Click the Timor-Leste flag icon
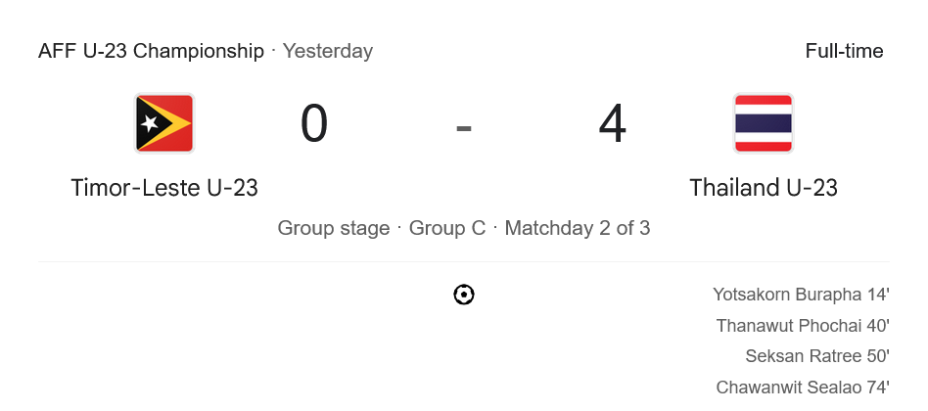 [164, 123]
